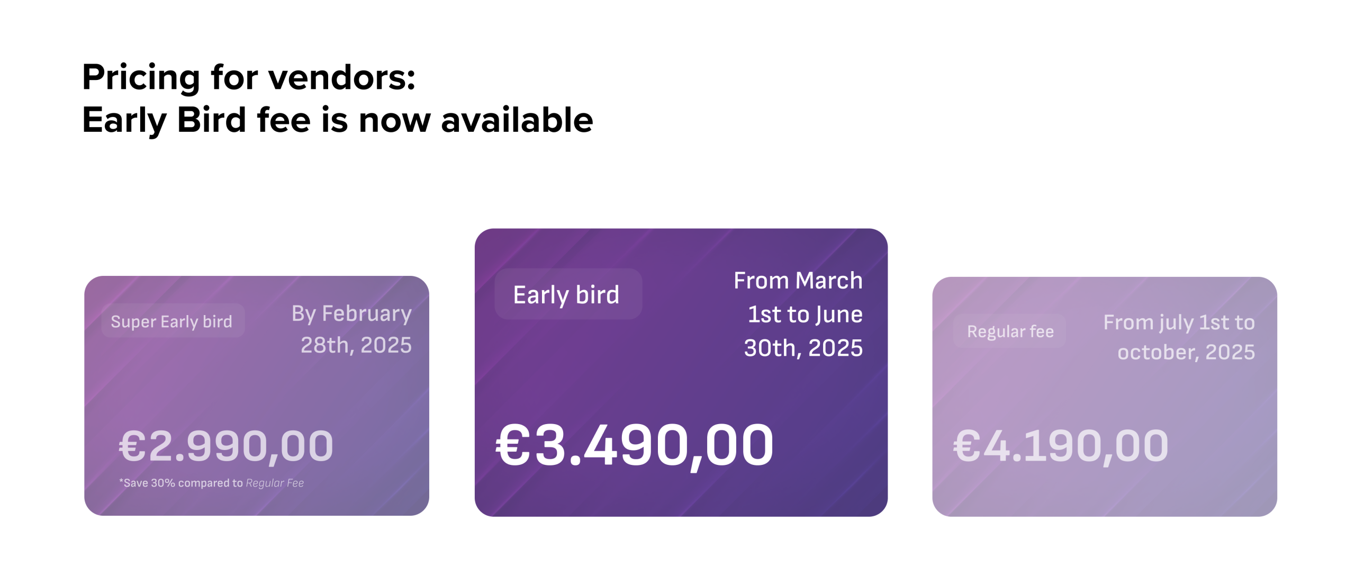Click the Early Bird fee is now available line
Screen dimensions: 1355x584
338,120
